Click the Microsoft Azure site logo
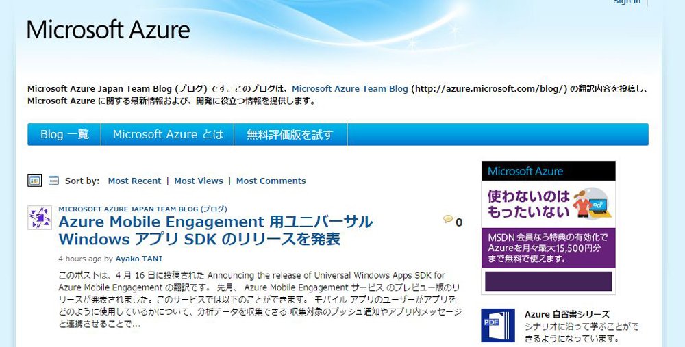This screenshot has width=685, height=347. pos(108,29)
